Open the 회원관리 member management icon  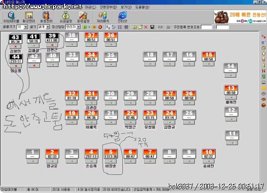click(x=46, y=17)
